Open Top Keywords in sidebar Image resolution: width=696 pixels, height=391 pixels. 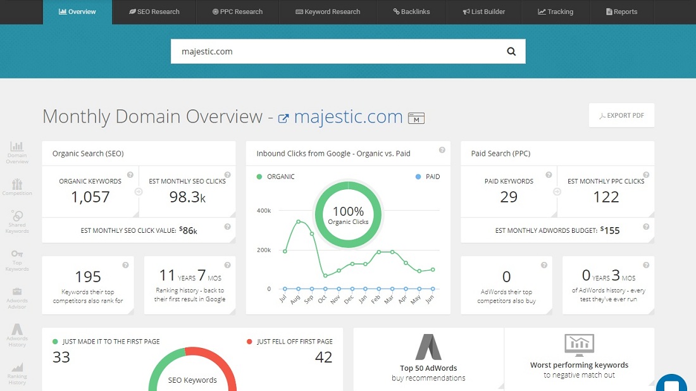coord(17,260)
